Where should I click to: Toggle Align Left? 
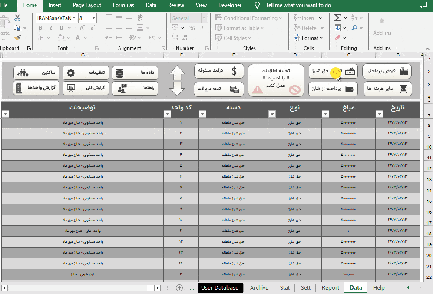109,28
